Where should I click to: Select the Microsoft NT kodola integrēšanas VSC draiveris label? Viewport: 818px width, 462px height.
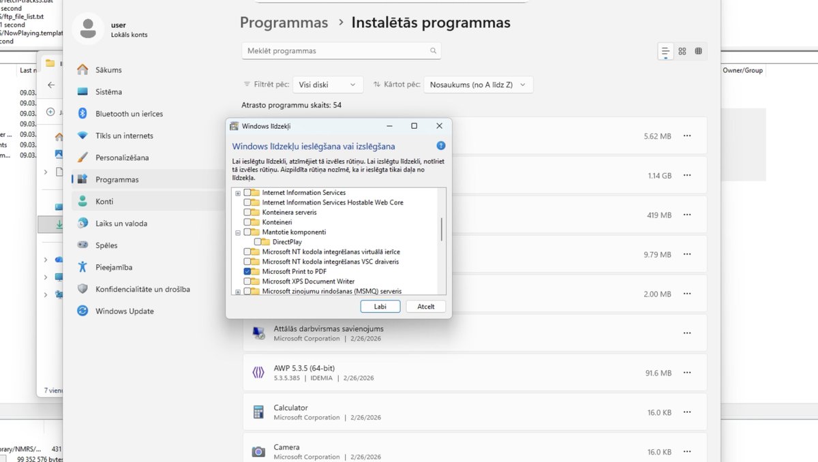(x=331, y=262)
